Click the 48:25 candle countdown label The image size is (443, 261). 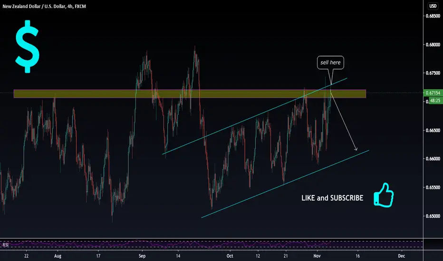pos(435,101)
